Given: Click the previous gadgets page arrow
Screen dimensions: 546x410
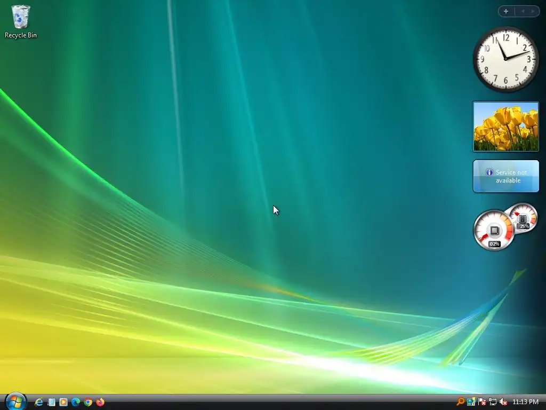Looking at the screenshot, I should point(523,11).
